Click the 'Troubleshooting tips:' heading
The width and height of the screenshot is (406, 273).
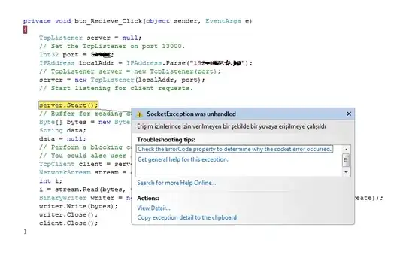click(x=166, y=140)
